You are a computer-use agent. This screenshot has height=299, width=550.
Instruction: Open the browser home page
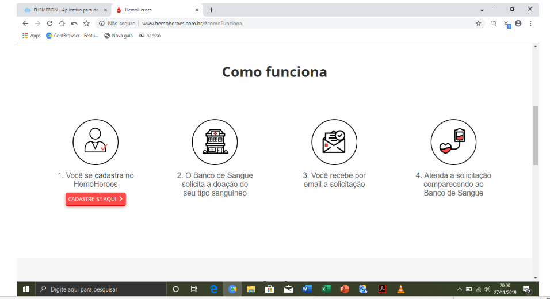click(x=62, y=24)
